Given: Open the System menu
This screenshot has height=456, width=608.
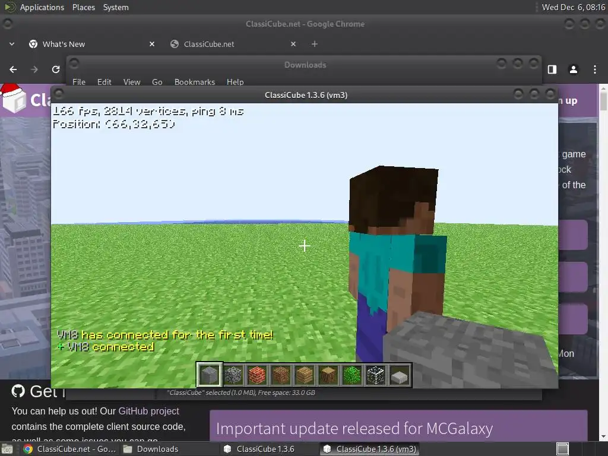Looking at the screenshot, I should pyautogui.click(x=116, y=7).
